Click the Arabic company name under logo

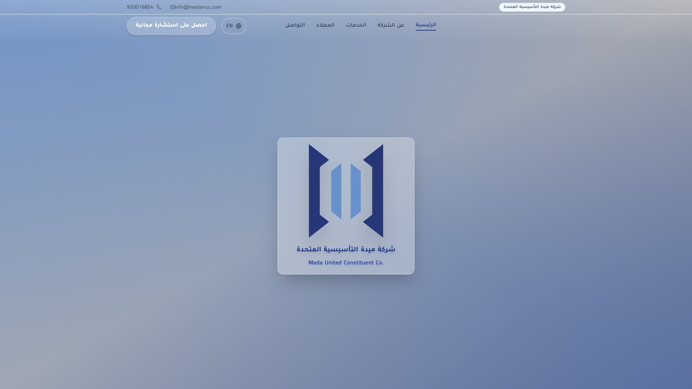pyautogui.click(x=346, y=249)
